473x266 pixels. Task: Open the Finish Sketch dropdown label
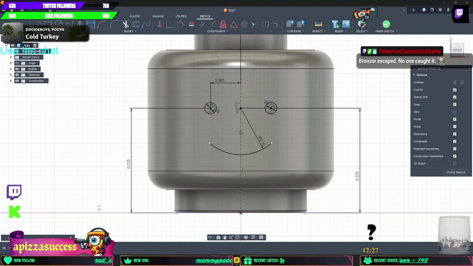[387, 31]
